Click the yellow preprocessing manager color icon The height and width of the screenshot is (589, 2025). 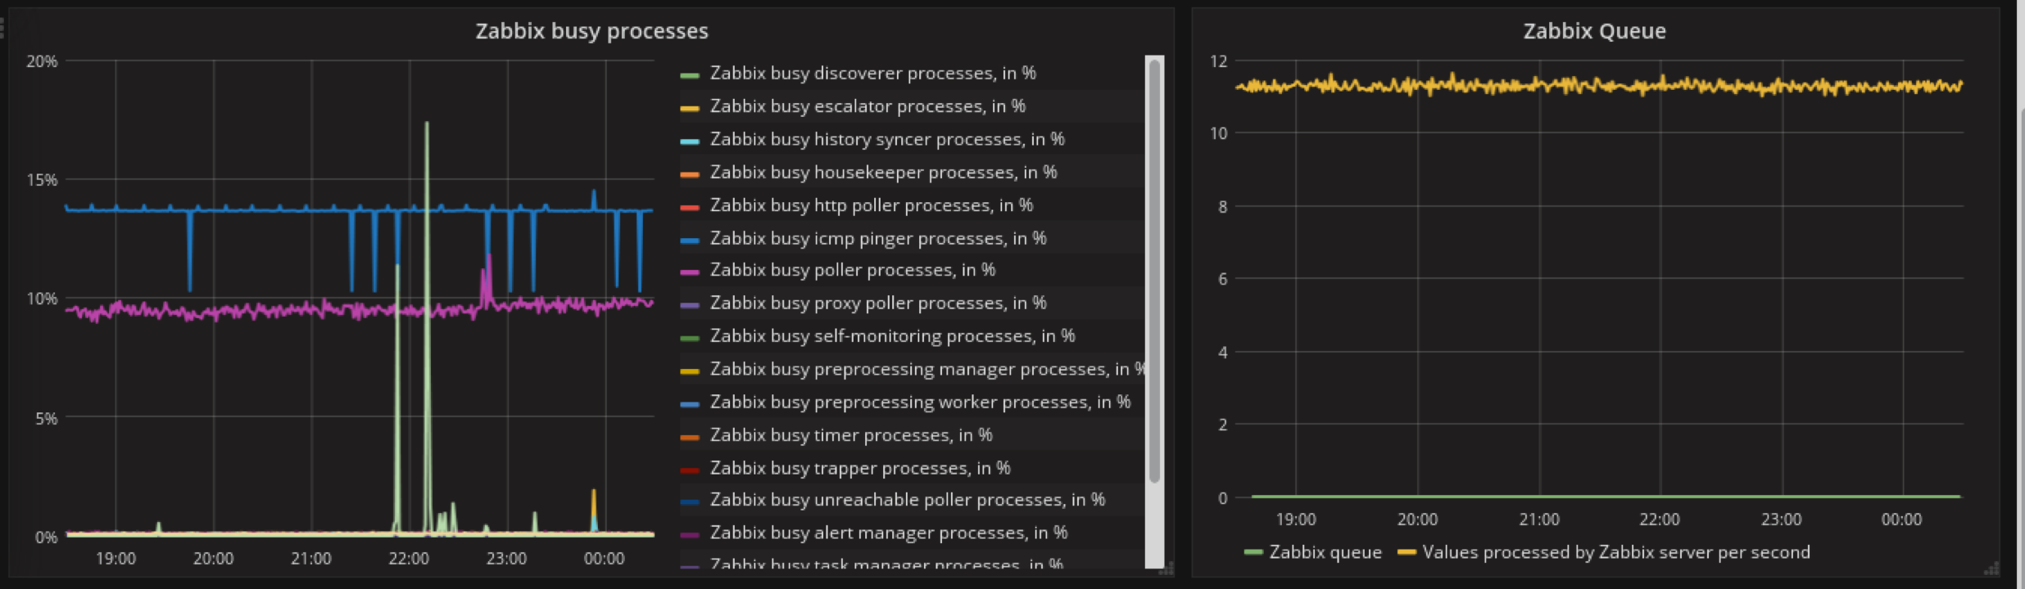tap(690, 371)
